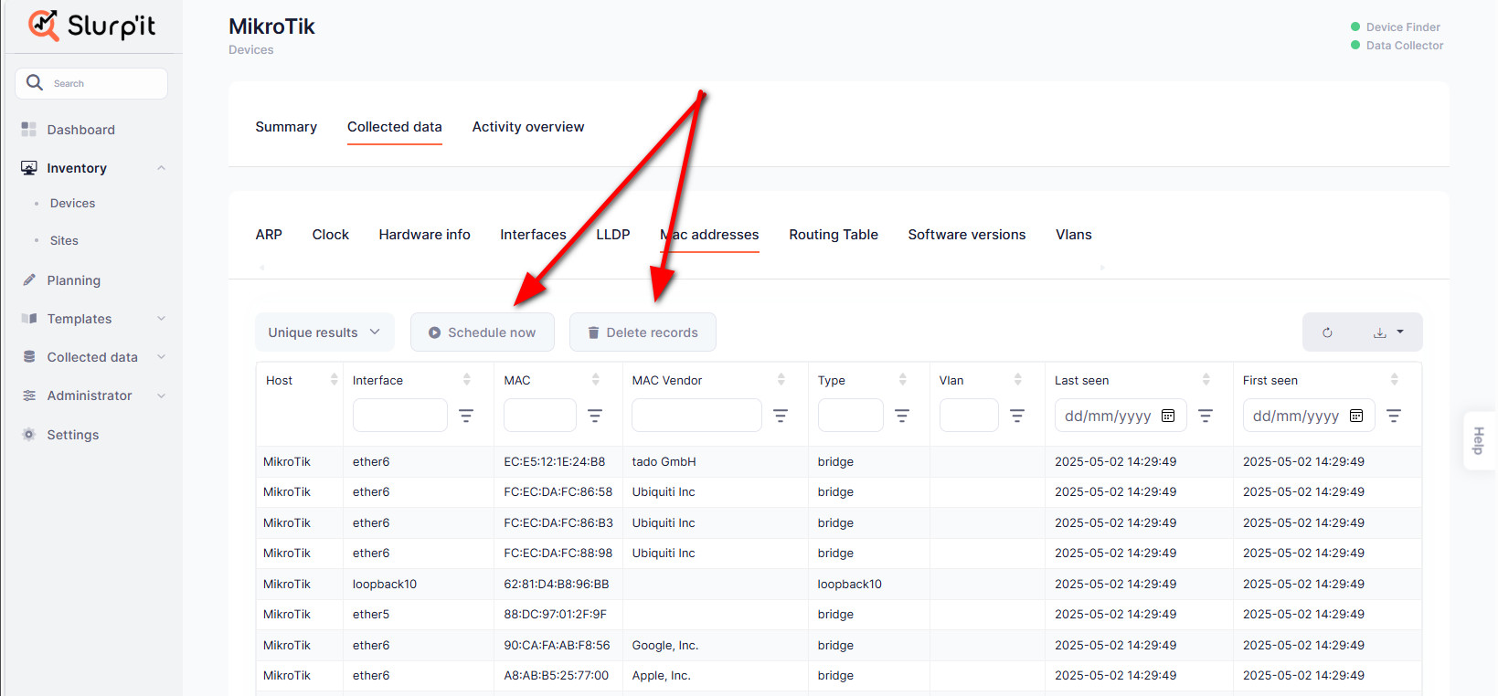Click the loopback10 interface cell

point(385,584)
